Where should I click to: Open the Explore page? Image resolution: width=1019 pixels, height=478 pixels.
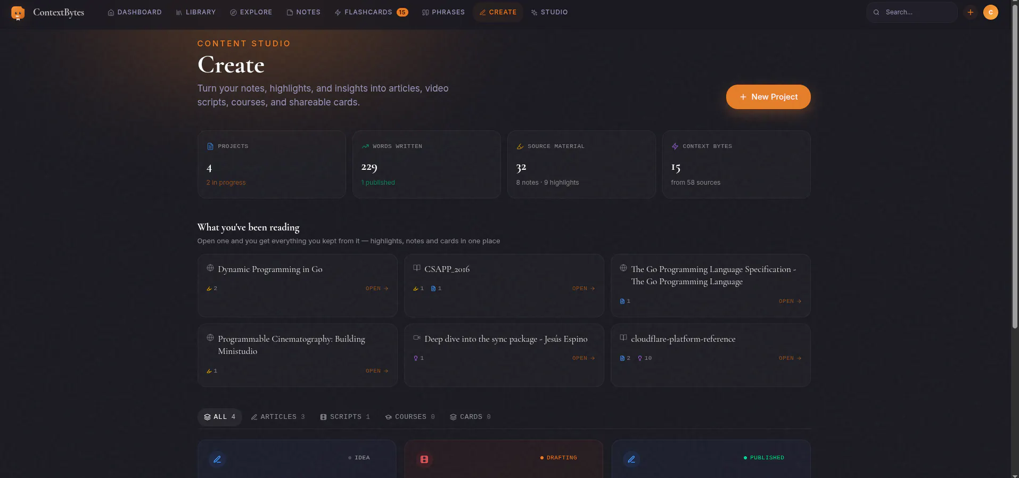pos(251,12)
